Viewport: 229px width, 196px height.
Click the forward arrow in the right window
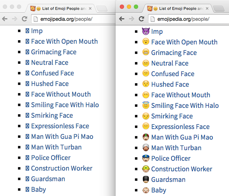pos(132,19)
